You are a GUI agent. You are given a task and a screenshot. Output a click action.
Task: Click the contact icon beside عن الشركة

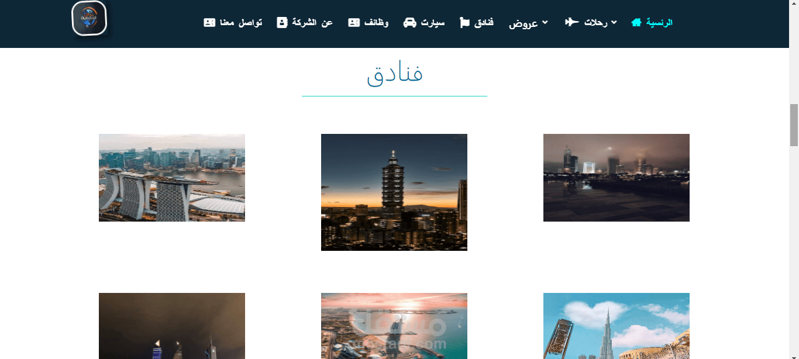(282, 22)
